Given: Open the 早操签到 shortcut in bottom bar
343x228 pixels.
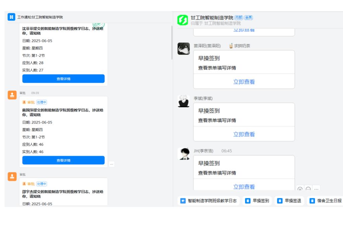Looking at the screenshot, I should click(x=257, y=201).
